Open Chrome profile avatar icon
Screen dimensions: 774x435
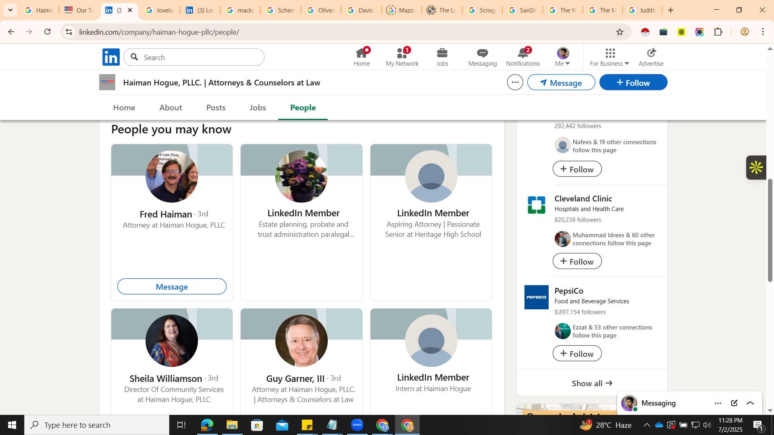pyautogui.click(x=745, y=32)
